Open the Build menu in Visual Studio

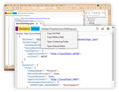point(26,6)
